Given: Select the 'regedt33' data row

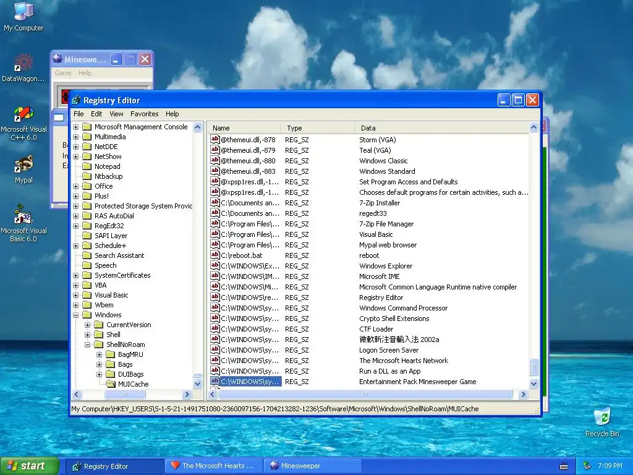Looking at the screenshot, I should point(373,213).
